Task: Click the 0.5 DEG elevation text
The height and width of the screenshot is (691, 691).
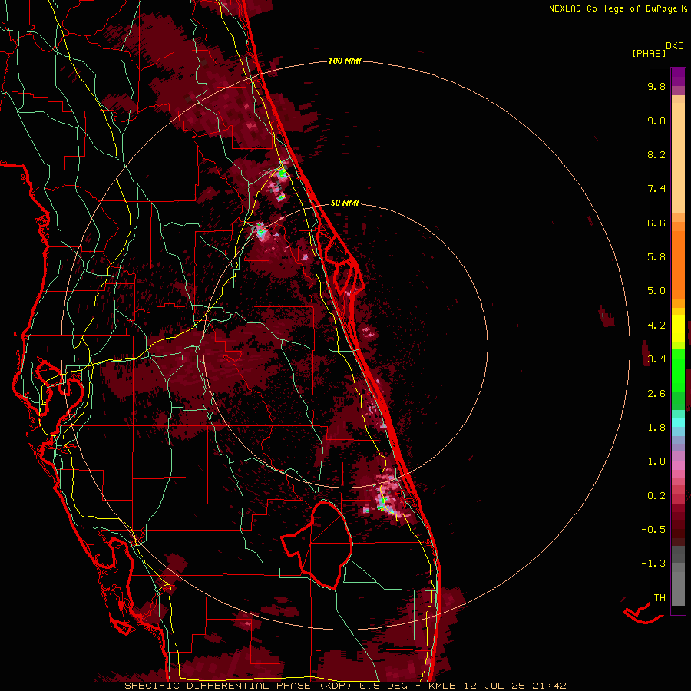Action: point(383,686)
